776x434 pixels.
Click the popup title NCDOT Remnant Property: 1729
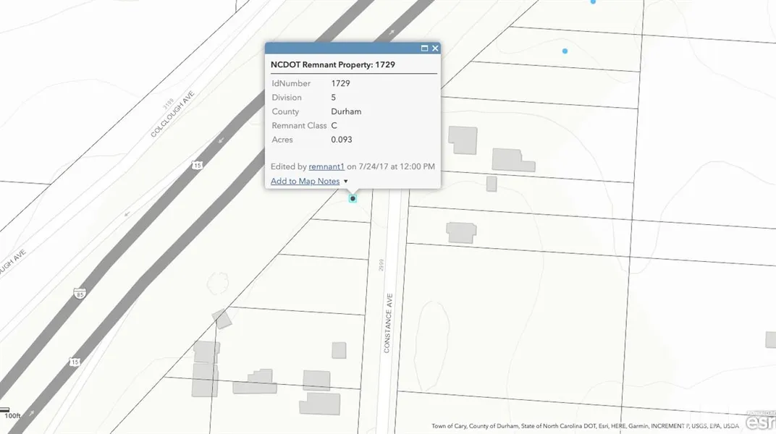coord(333,64)
